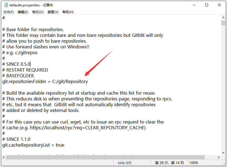
Task: Open the 查看(V) menu
Action: 53,12
